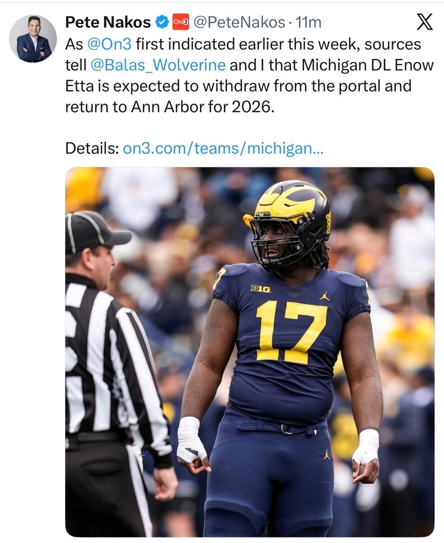Click the Jordan logo on the pants
This screenshot has height=543, width=444.
(x=327, y=454)
